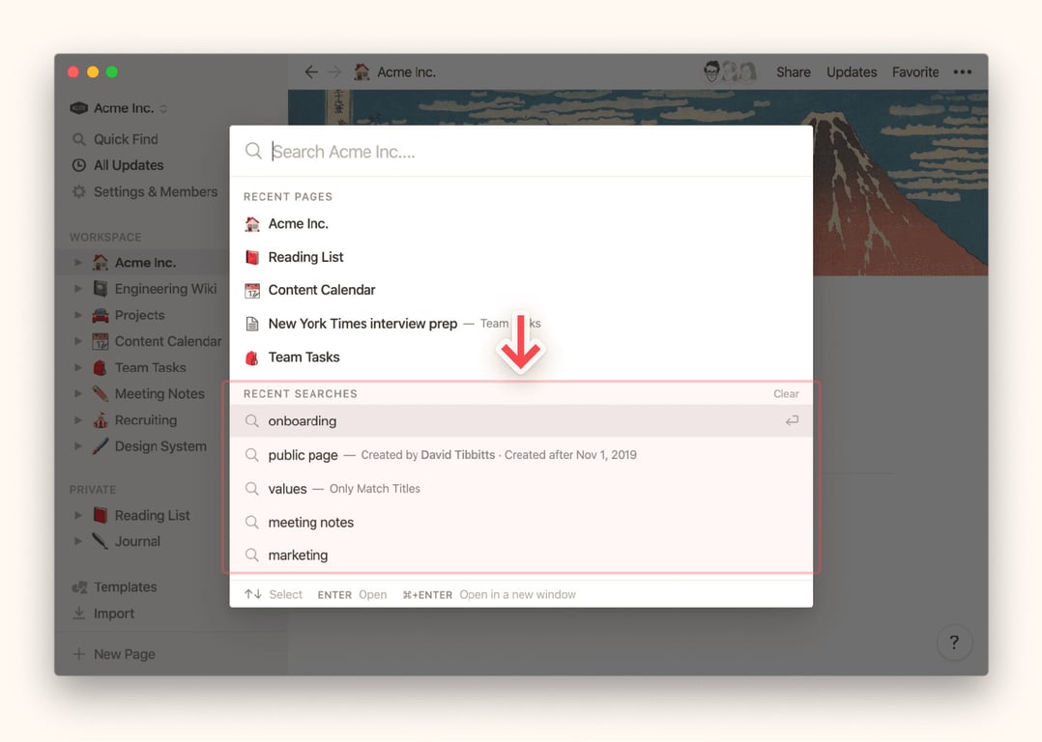Click the Share button
Screen dimensions: 1042x742
coord(794,71)
